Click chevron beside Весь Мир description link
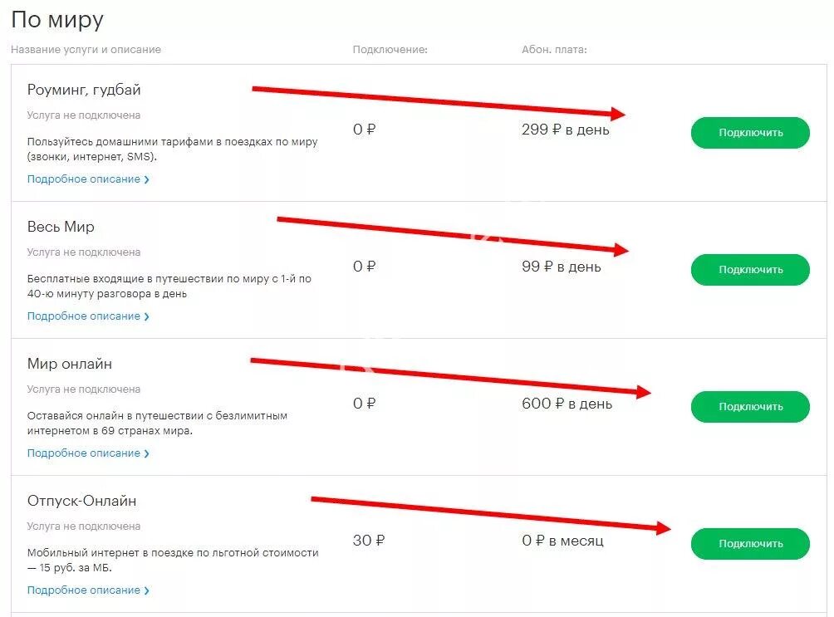 coord(146,316)
